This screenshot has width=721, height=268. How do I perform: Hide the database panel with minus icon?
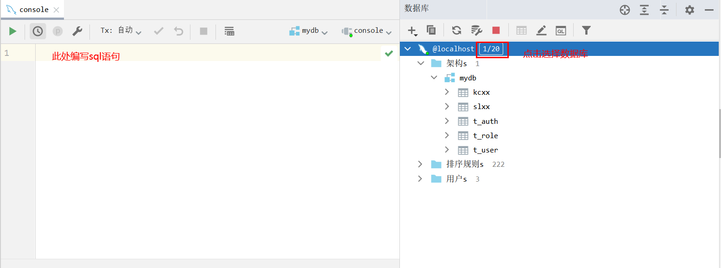(709, 10)
